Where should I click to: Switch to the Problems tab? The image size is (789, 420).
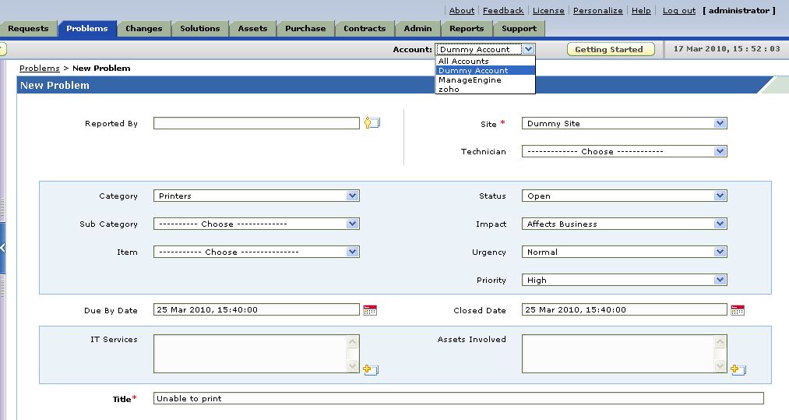87,29
